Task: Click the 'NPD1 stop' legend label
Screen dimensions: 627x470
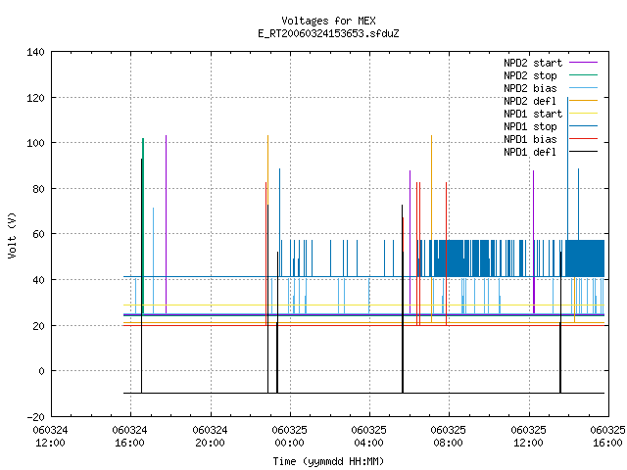Action: click(530, 126)
